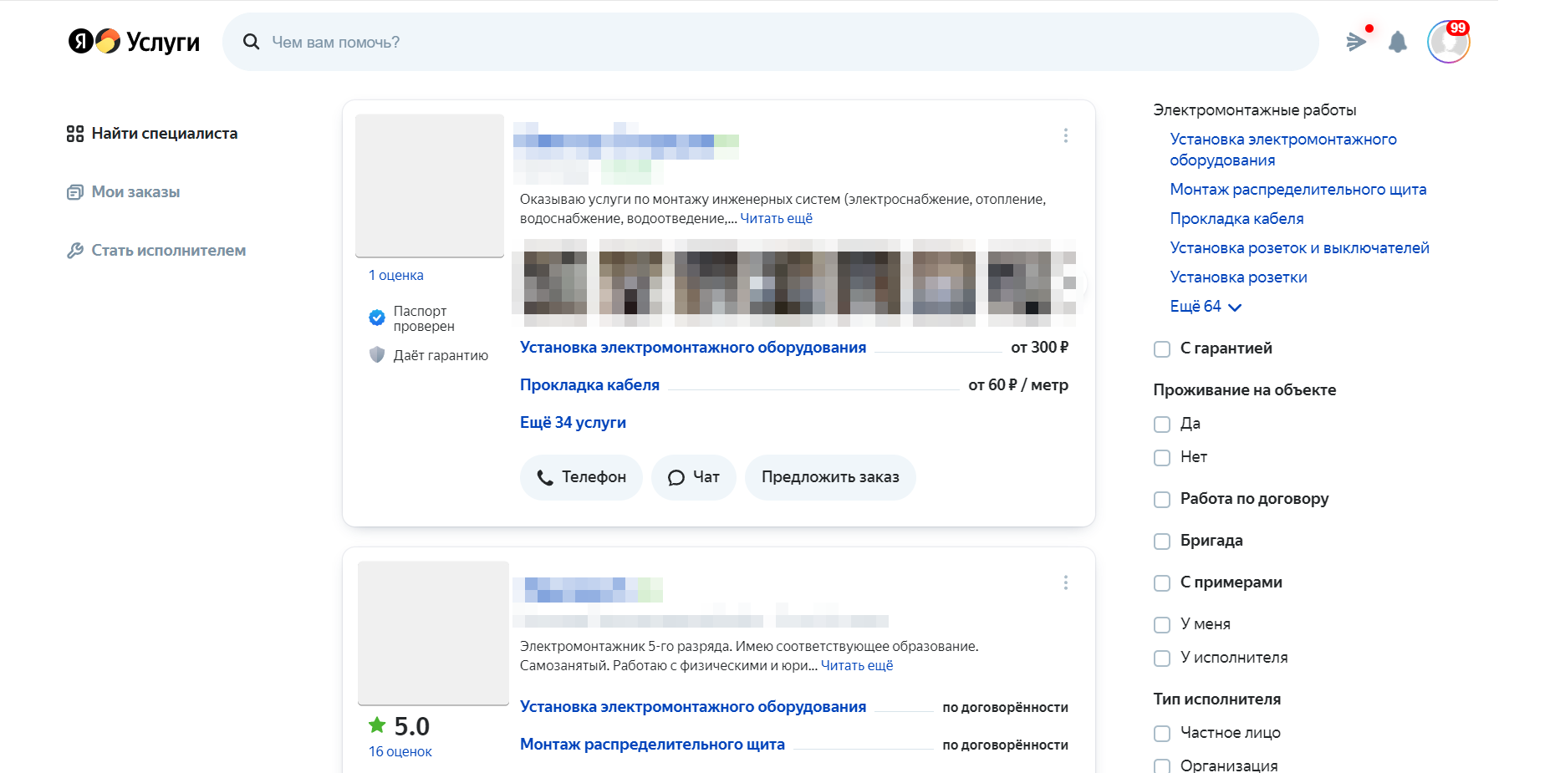
Task: Click the 'Даёт гарантию' shield icon
Action: (x=377, y=354)
